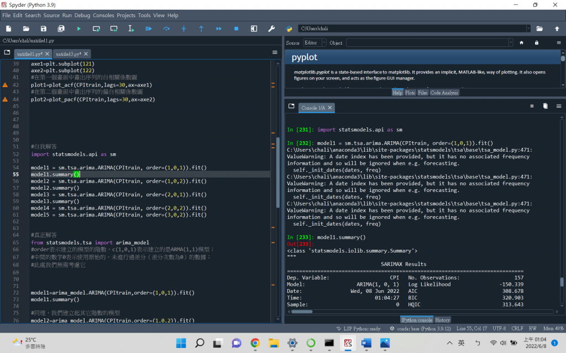Image resolution: width=566 pixels, height=353 pixels.
Task: Run the current file with the green play icon
Action: click(78, 28)
